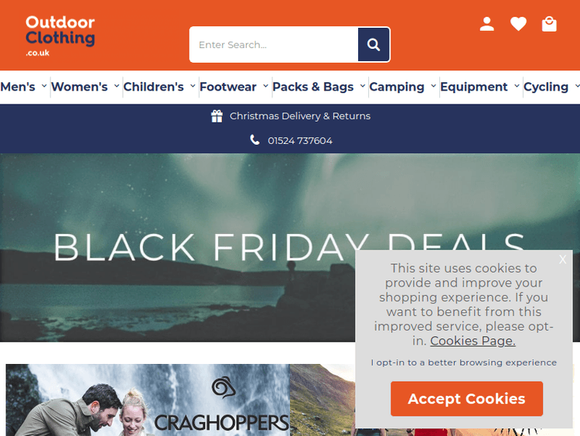Open the shopping bag icon
The image size is (580, 436).
pos(549,24)
